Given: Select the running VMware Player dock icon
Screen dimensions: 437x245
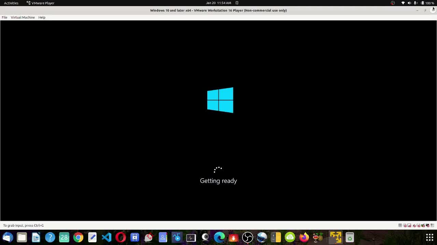Looking at the screenshot, I should click(336, 237).
